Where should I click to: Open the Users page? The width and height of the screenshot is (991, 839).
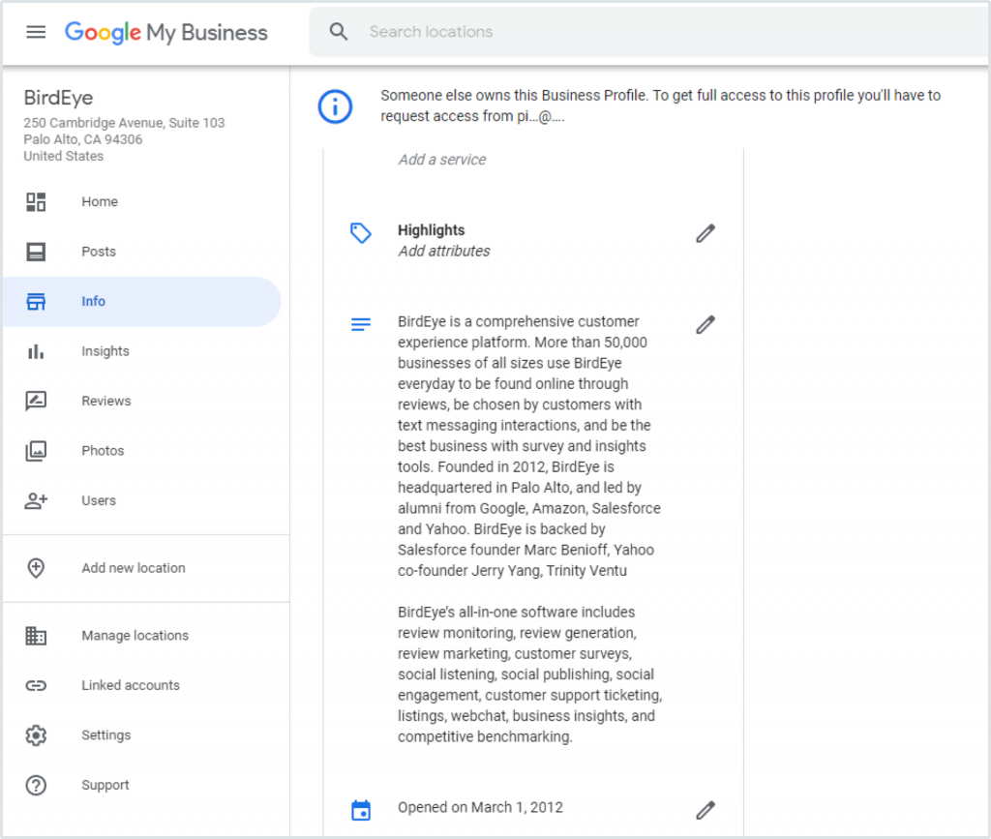(x=99, y=501)
